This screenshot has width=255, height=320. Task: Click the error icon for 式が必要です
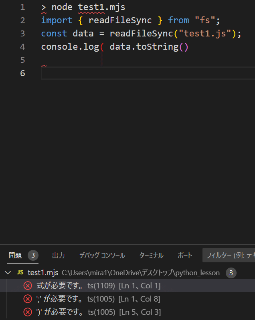tap(28, 286)
